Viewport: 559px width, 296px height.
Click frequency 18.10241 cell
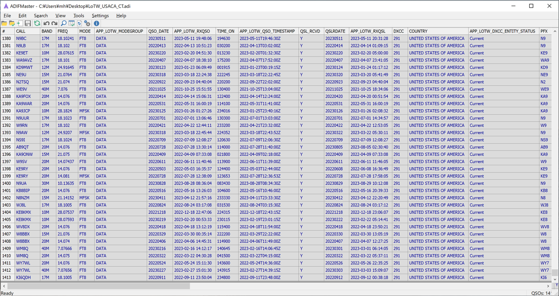pyautogui.click(x=67, y=38)
